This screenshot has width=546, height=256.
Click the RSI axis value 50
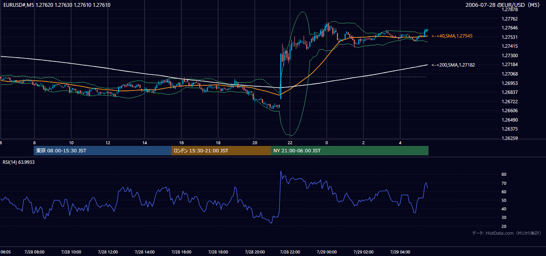tap(504, 201)
